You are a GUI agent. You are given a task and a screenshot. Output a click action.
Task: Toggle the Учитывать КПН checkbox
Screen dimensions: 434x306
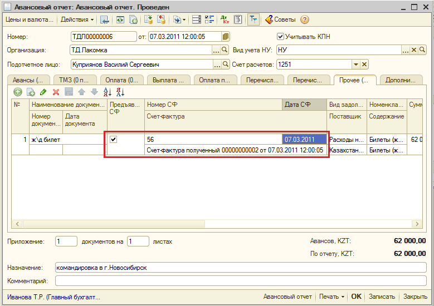[280, 37]
